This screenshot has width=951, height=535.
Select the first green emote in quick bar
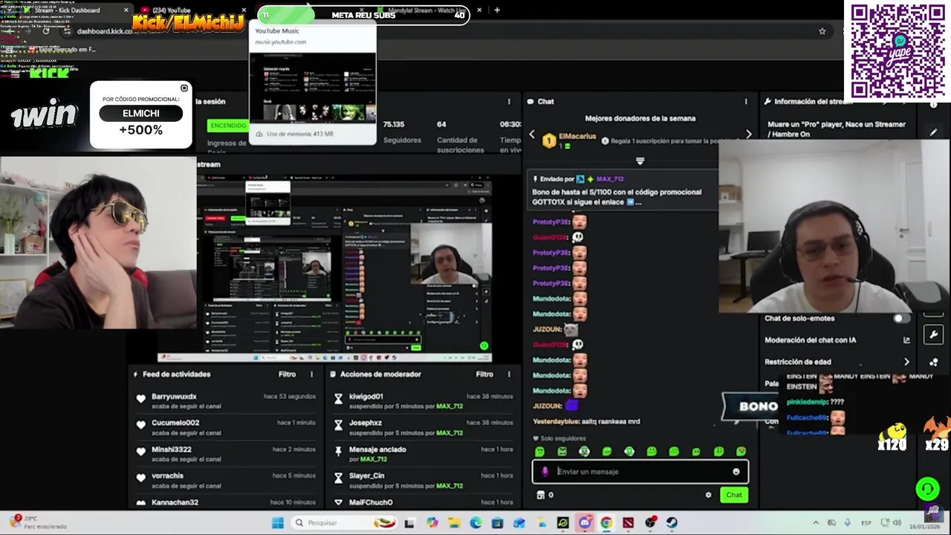[540, 452]
